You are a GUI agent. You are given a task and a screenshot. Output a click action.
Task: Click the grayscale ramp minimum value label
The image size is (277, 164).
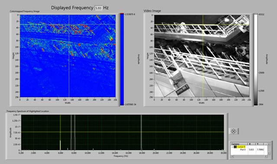click(x=261, y=104)
